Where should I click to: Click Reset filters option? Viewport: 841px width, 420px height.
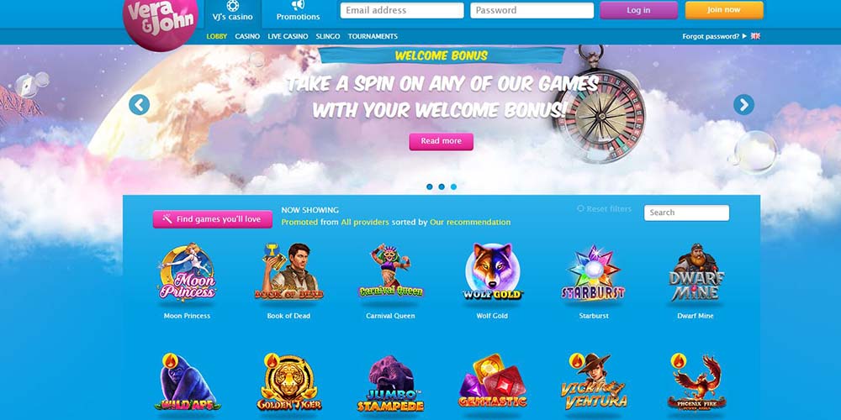coord(605,209)
